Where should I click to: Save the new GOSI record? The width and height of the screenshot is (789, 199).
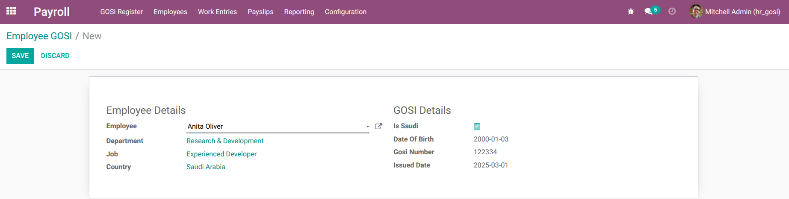[20, 56]
